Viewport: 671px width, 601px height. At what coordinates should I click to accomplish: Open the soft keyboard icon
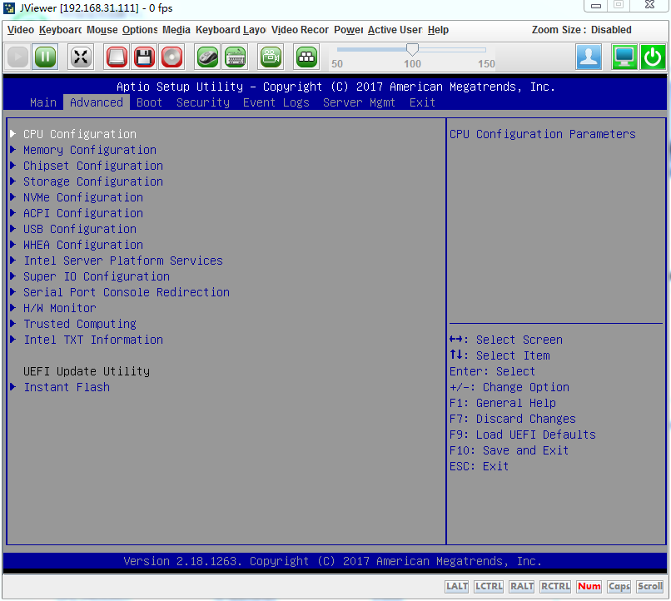tap(235, 57)
